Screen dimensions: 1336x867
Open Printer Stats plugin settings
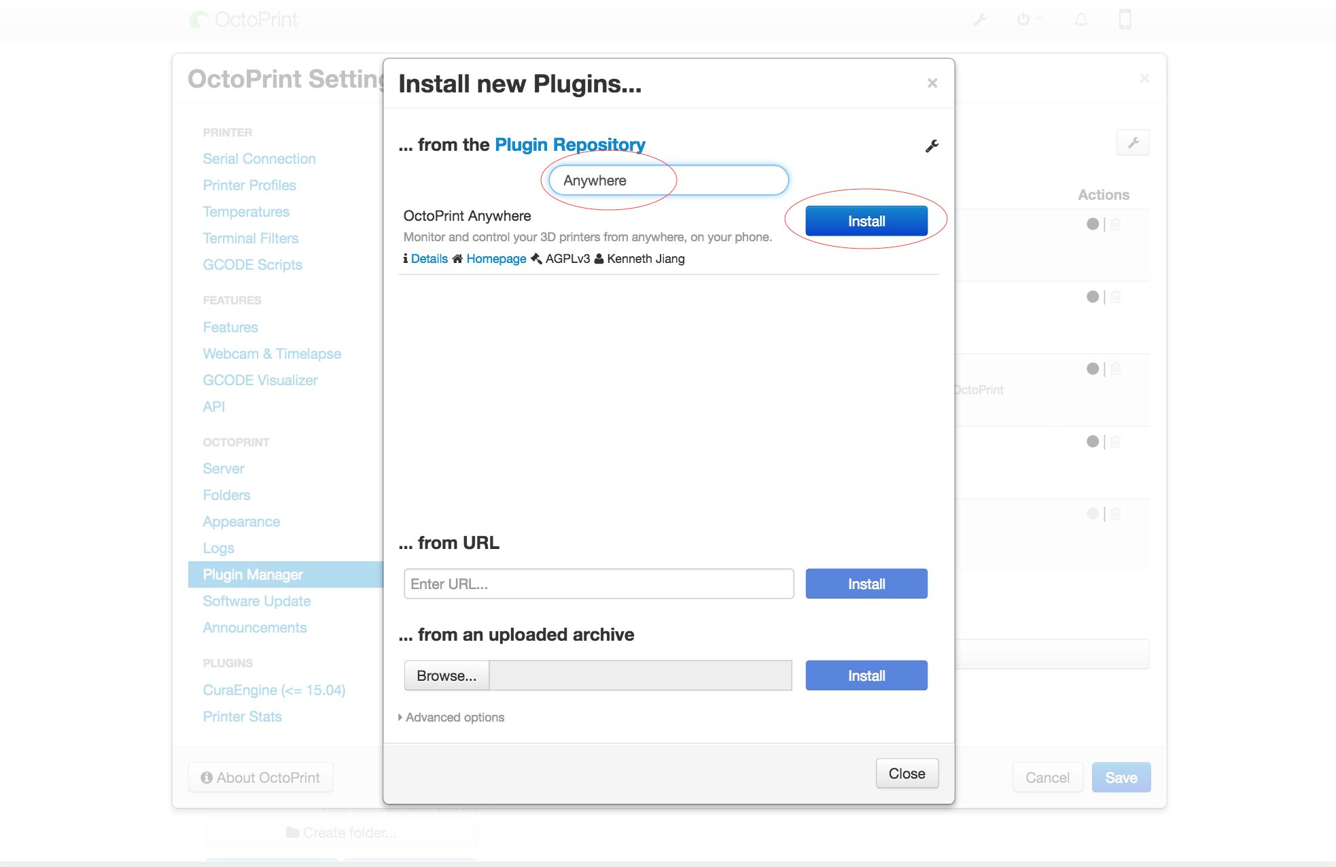coord(243,716)
